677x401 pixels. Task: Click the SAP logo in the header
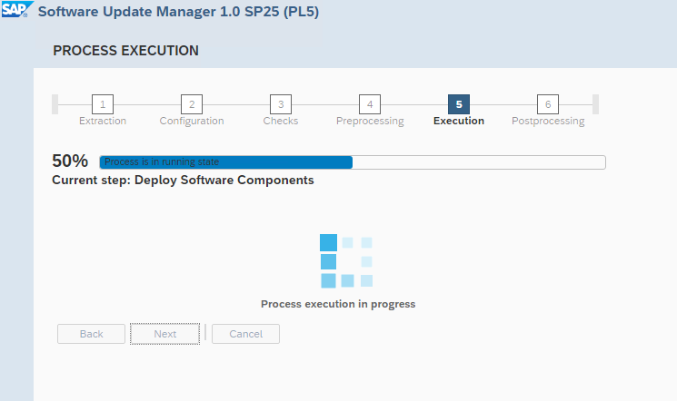[x=16, y=12]
